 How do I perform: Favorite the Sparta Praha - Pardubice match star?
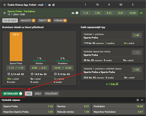4,13
